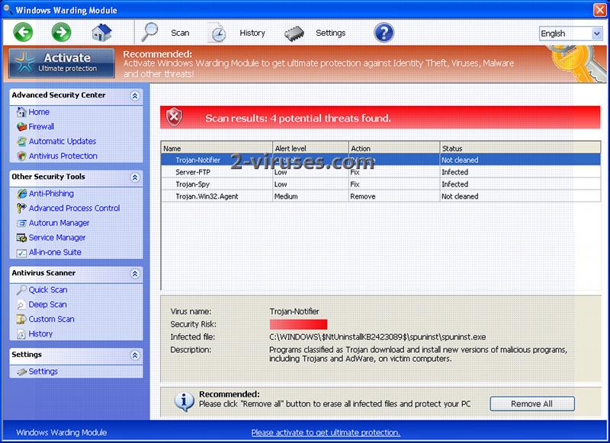Open Settings from the top toolbar
Image resolution: width=610 pixels, height=443 pixels.
click(x=331, y=33)
